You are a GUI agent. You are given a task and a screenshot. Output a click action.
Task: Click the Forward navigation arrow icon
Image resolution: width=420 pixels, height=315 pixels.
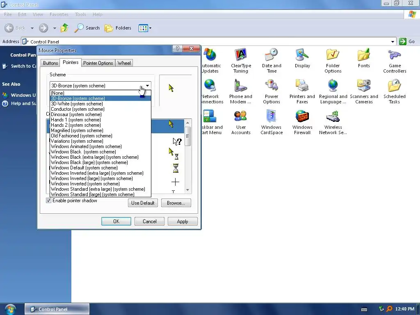(x=43, y=28)
